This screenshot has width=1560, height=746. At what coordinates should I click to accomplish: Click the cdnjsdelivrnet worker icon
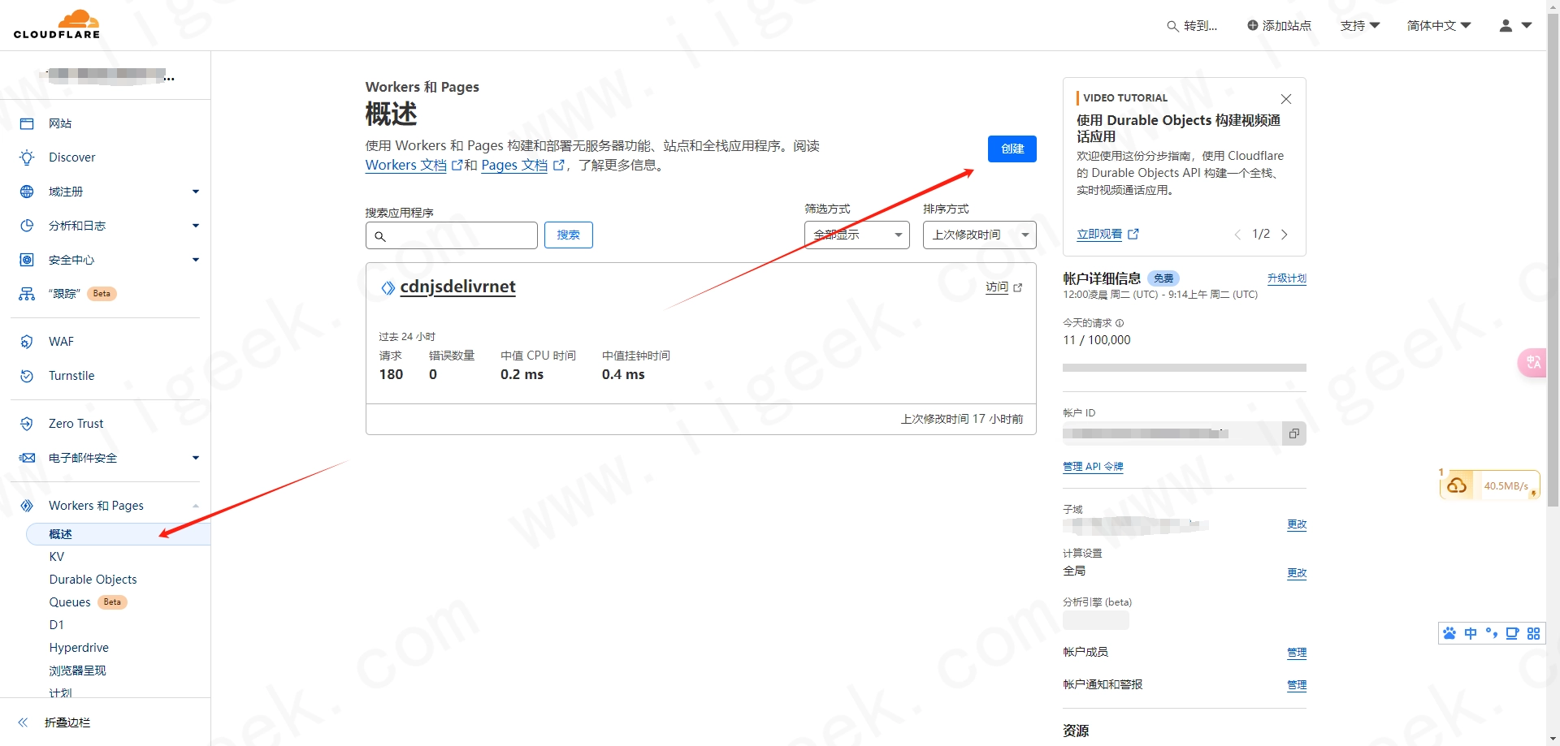tap(388, 287)
